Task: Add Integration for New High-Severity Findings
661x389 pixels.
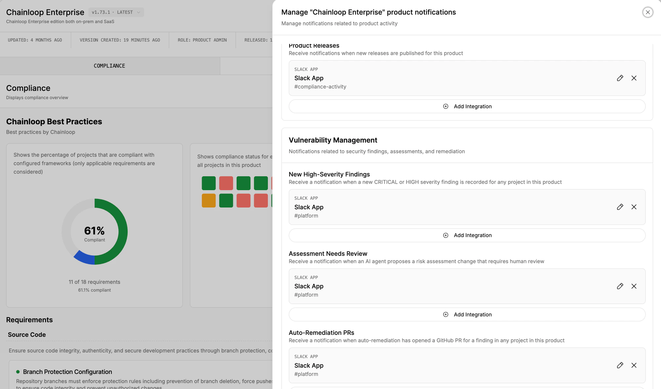Action: click(467, 235)
